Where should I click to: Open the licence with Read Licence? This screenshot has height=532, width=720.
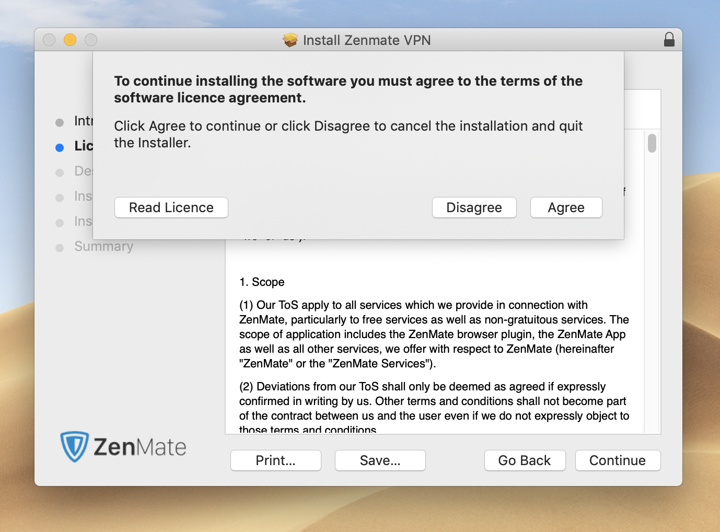(171, 207)
